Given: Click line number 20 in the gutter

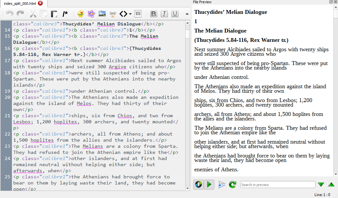Looking at the screenshot, I should [x=7, y=97].
